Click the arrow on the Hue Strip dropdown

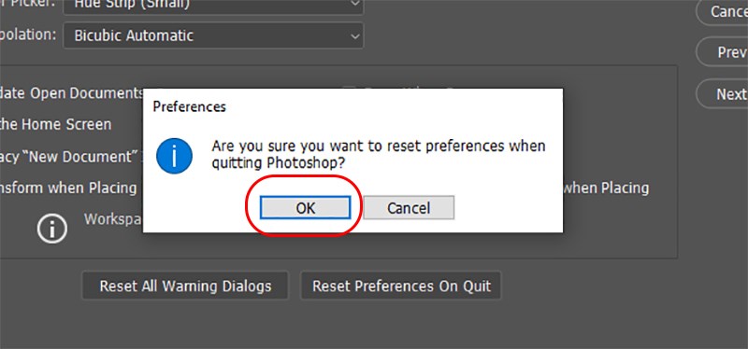click(x=354, y=4)
